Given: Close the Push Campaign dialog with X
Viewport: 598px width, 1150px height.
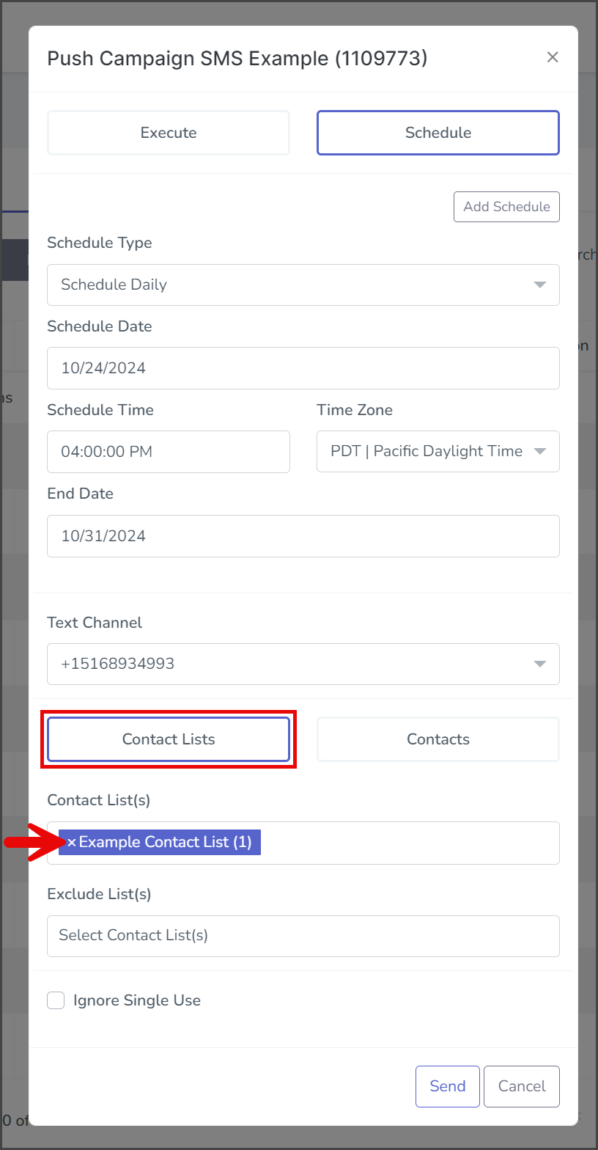Looking at the screenshot, I should pos(553,57).
